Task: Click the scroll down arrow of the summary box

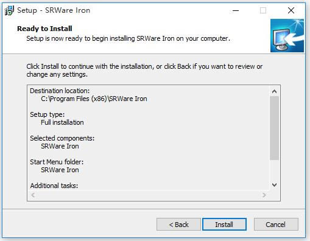Action: [x=274, y=185]
